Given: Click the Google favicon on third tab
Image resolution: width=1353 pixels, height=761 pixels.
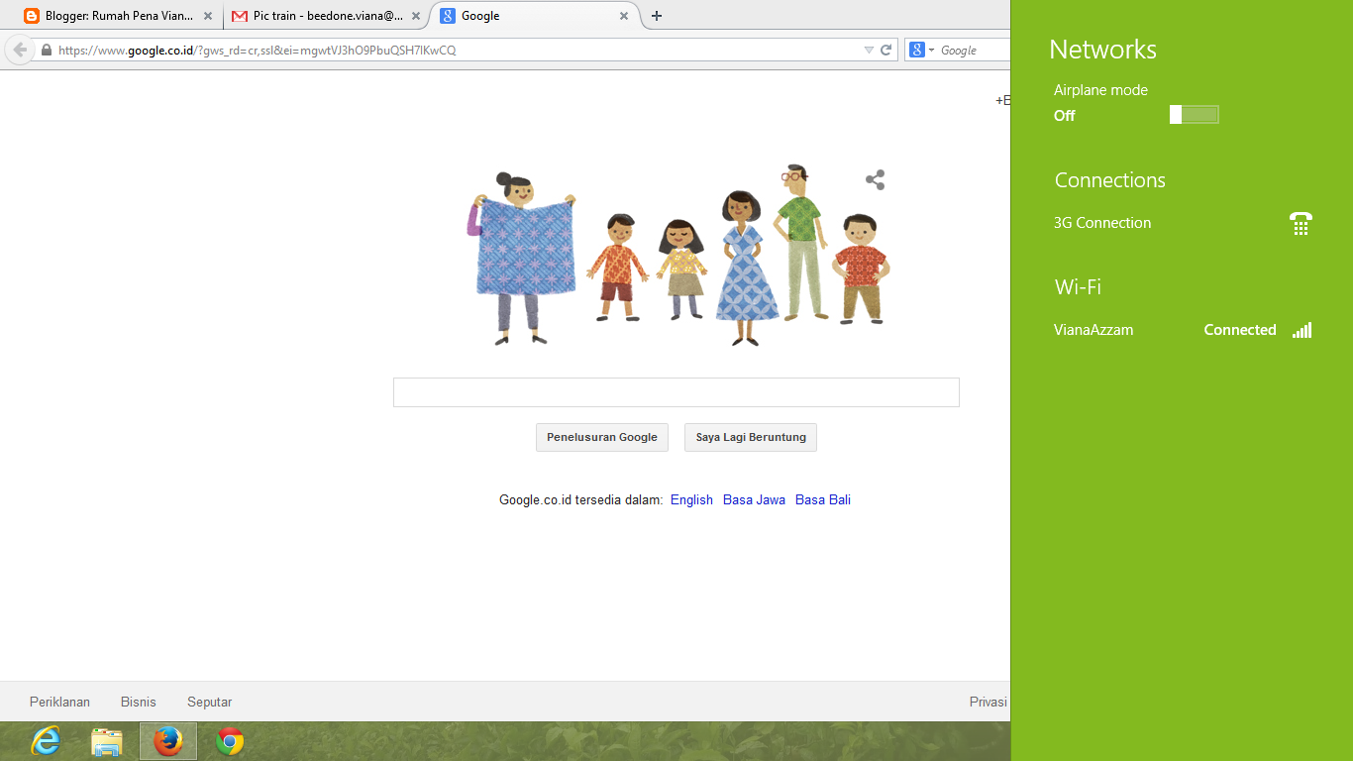Looking at the screenshot, I should (448, 16).
